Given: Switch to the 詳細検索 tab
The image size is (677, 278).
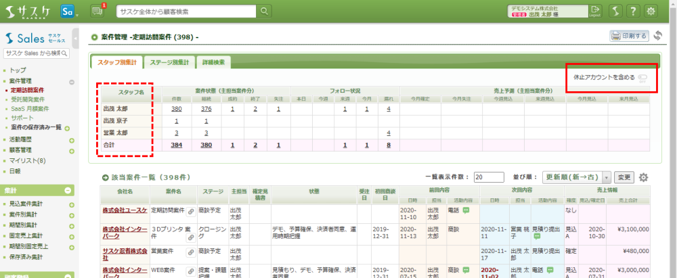Looking at the screenshot, I should click(214, 62).
